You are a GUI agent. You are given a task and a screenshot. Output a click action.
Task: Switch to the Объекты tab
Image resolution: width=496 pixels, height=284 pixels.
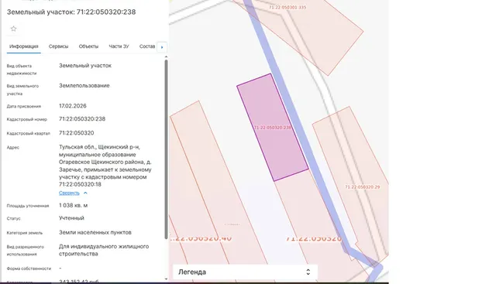(x=88, y=46)
